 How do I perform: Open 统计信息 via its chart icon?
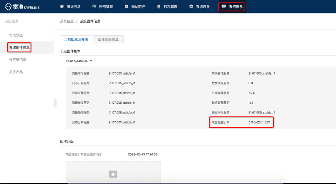tap(62, 6)
